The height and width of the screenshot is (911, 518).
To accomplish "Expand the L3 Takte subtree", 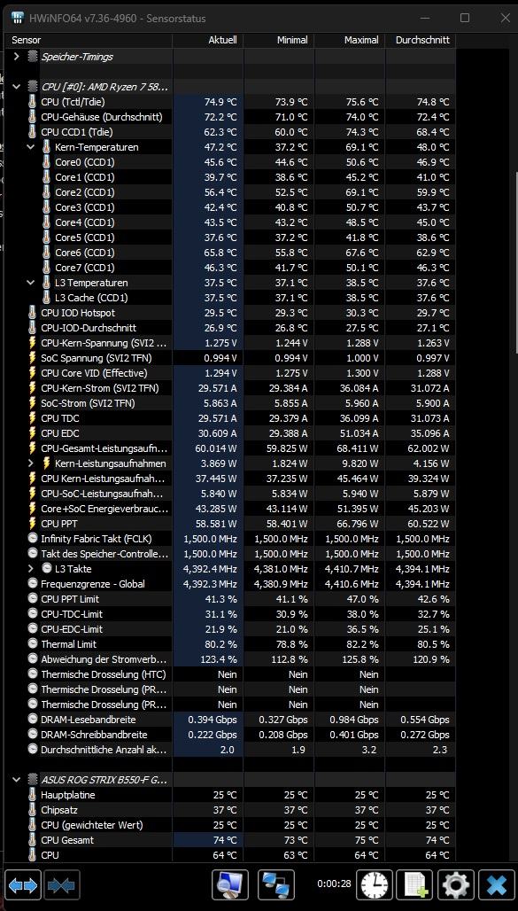I will pyautogui.click(x=31, y=569).
